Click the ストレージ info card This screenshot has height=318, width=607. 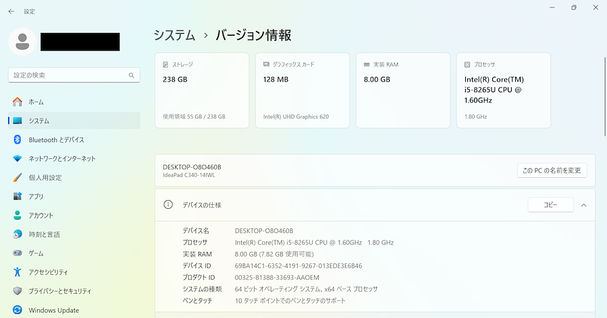coord(201,90)
